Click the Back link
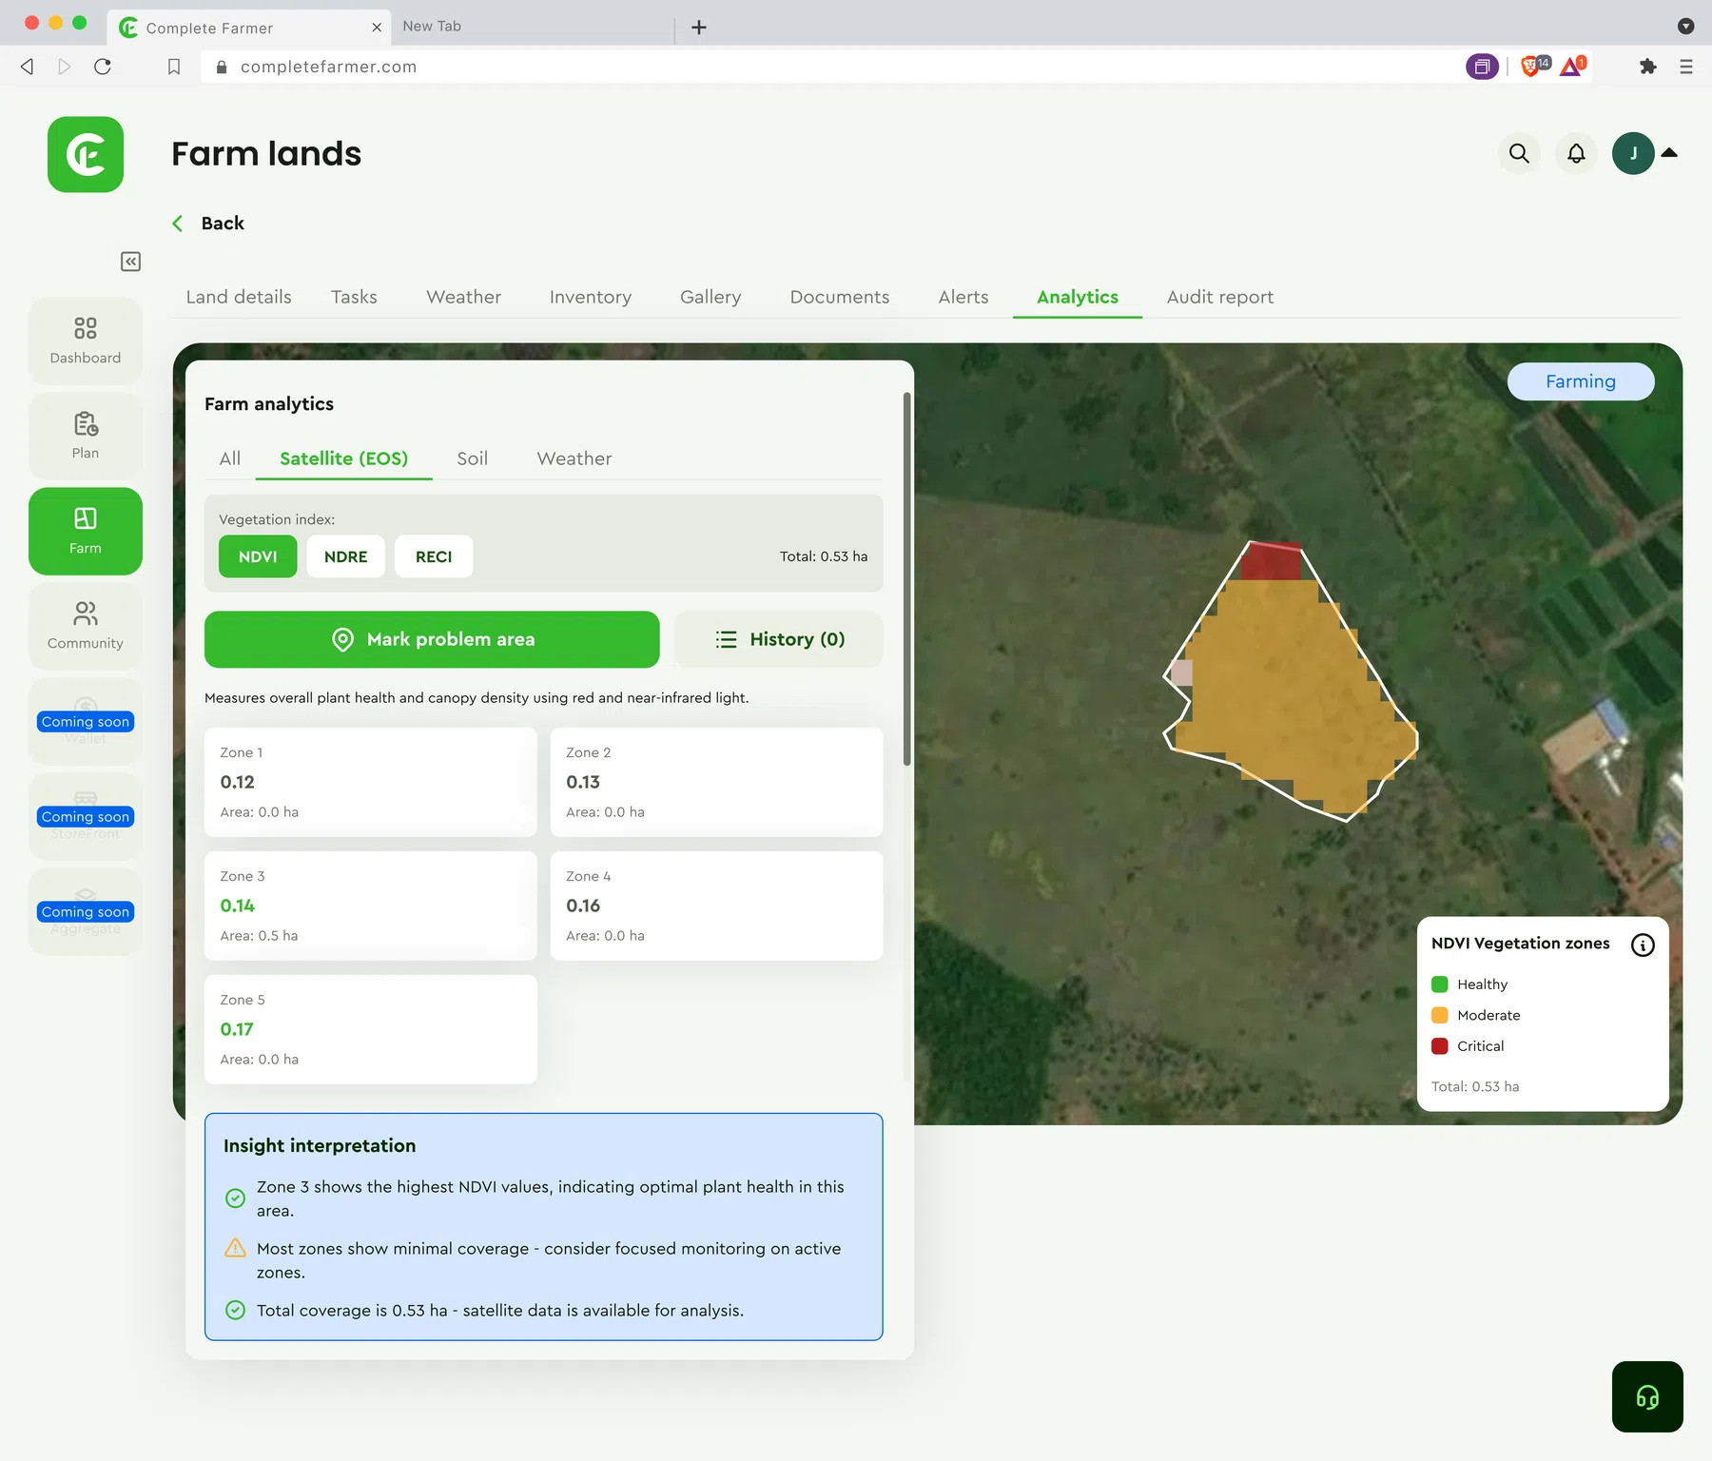The height and width of the screenshot is (1461, 1712). point(208,224)
